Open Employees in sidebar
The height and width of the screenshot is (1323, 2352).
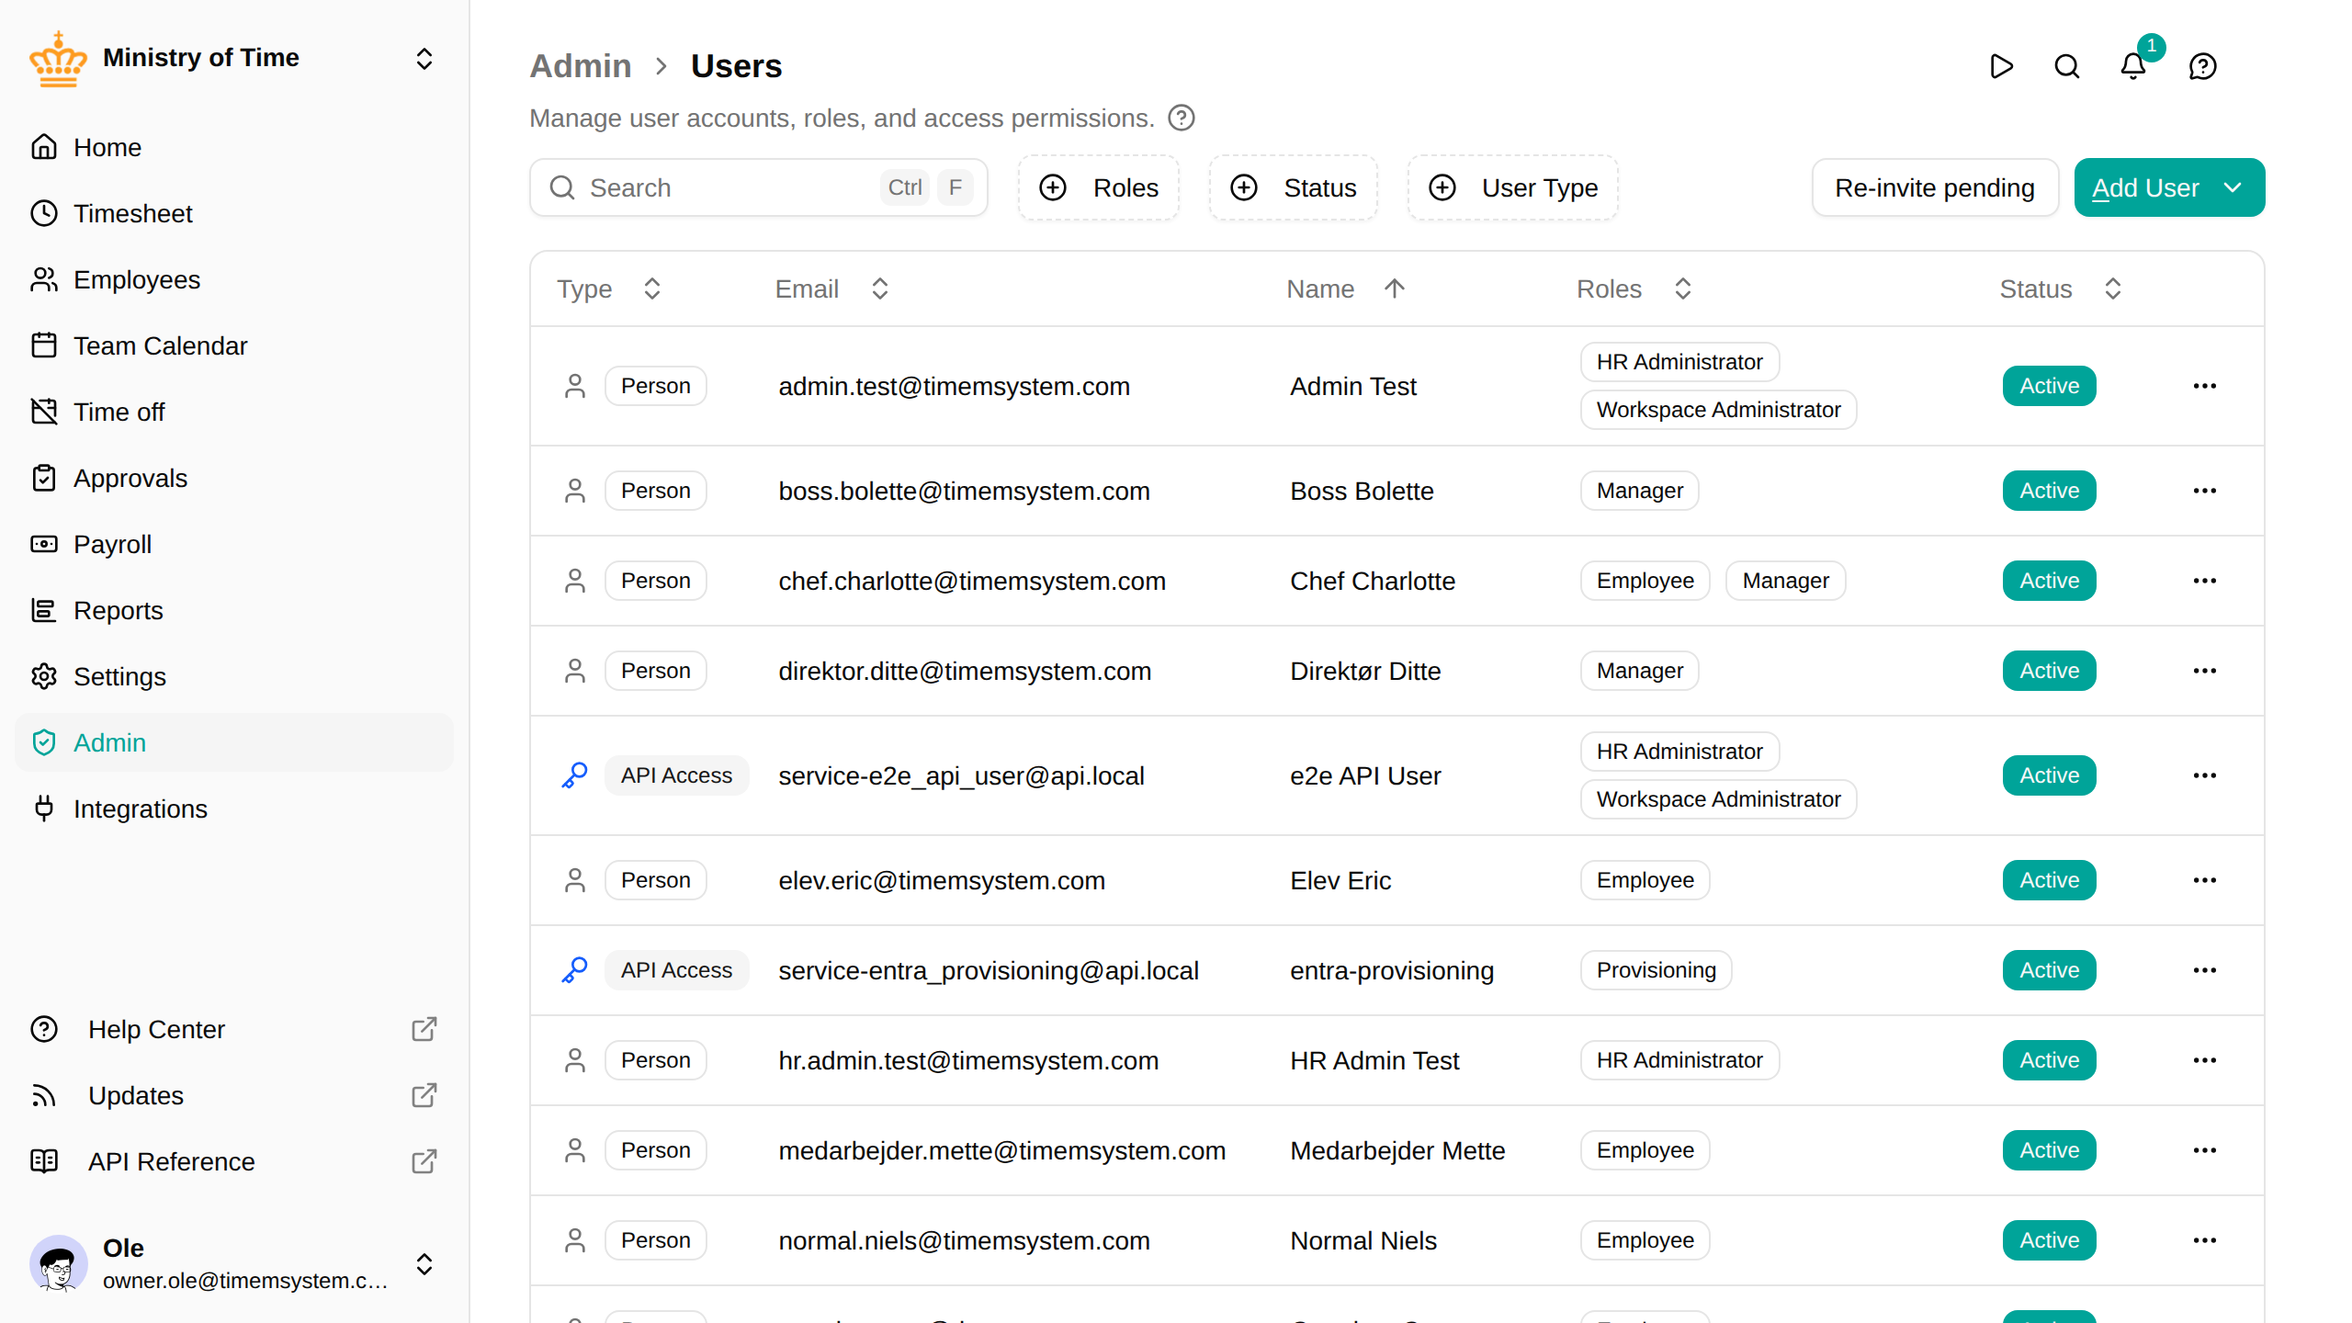[x=234, y=279]
